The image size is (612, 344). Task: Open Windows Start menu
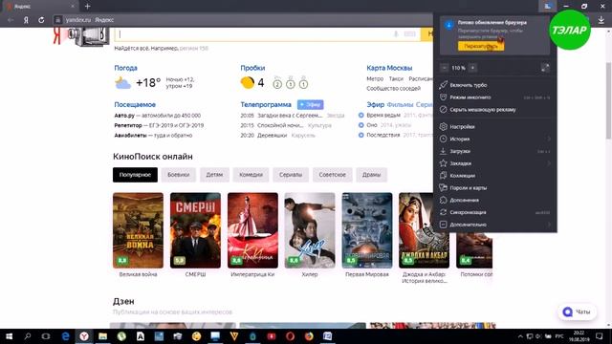(9, 336)
